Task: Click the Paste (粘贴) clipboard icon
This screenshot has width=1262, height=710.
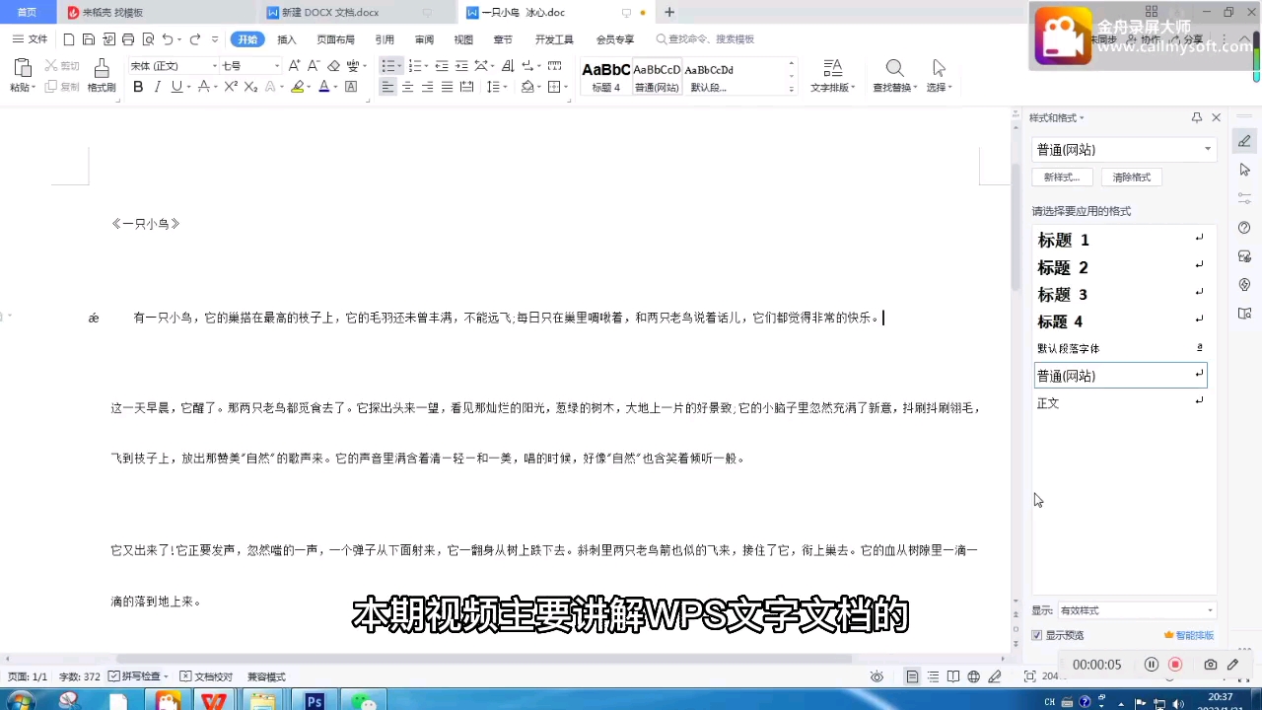Action: point(22,68)
